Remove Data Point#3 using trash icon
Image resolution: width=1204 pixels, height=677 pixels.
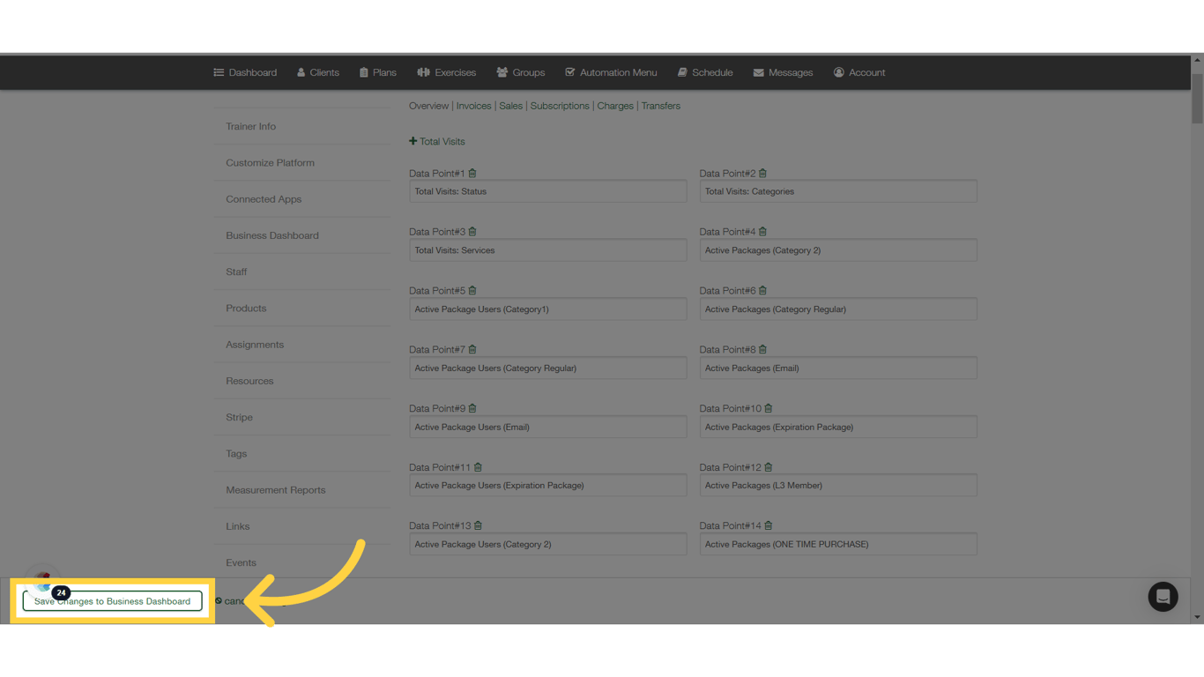tap(472, 232)
